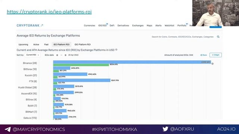Click the search field for coins
This screenshot has height=134, width=239.
(x=183, y=37)
